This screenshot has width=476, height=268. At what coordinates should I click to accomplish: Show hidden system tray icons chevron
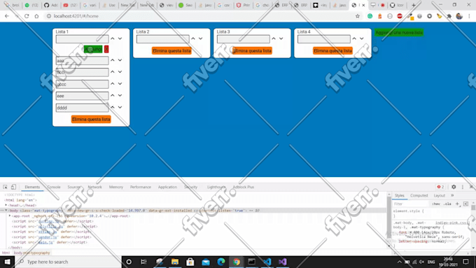(400, 262)
